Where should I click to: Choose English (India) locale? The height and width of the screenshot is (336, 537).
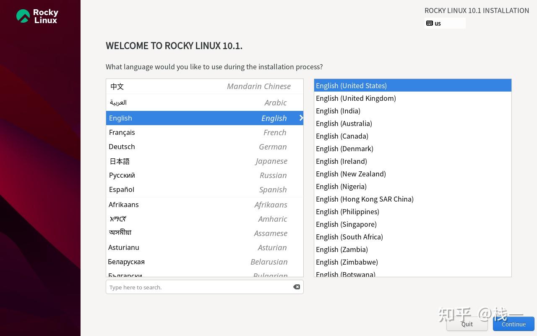[413, 110]
